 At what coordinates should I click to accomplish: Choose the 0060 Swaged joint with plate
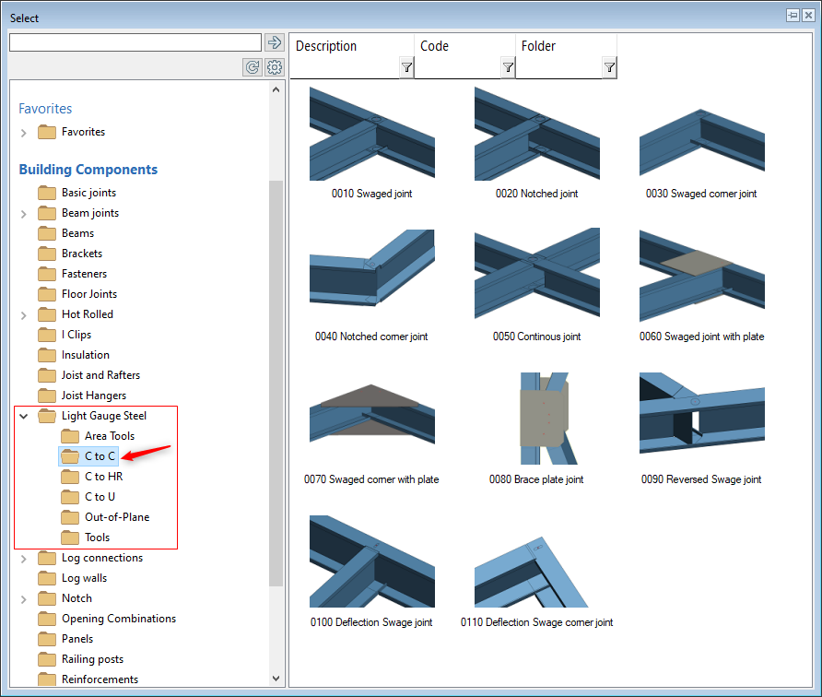701,277
